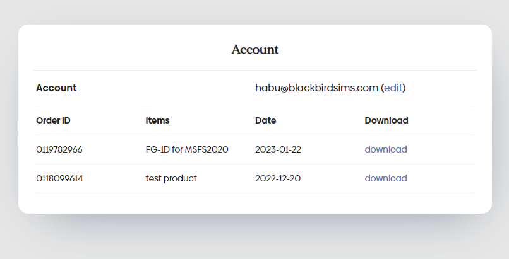Click the habu@blackbirdsims.com email address
Image resolution: width=509 pixels, height=259 pixels.
click(316, 88)
